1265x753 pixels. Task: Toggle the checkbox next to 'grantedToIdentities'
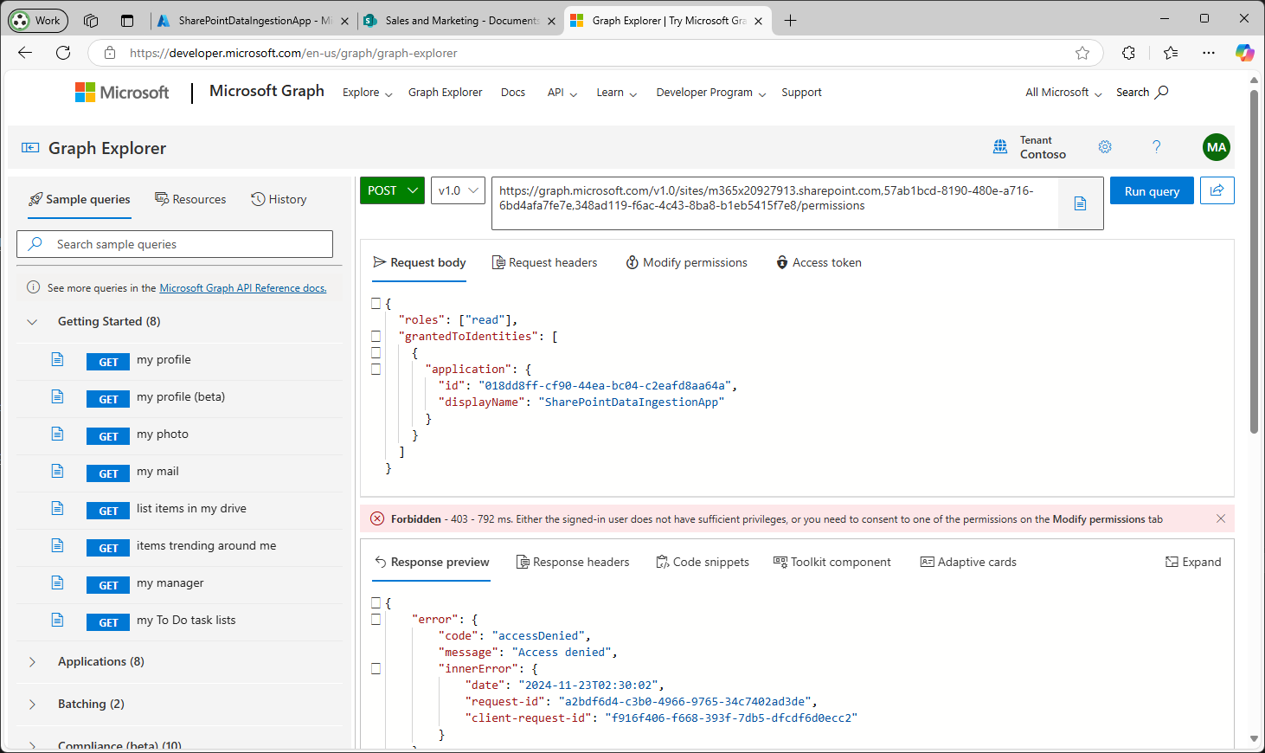(x=376, y=335)
